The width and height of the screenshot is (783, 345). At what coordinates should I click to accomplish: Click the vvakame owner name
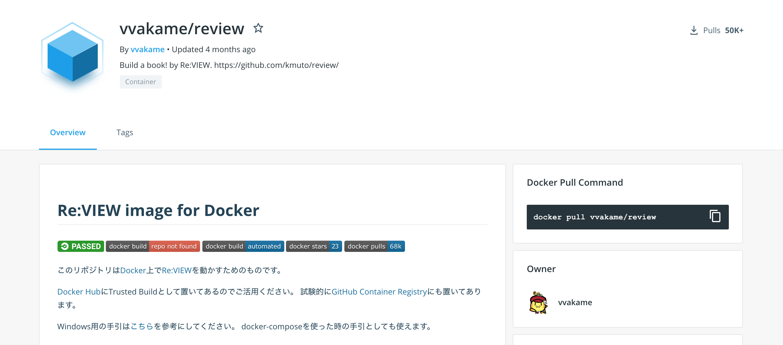click(575, 302)
